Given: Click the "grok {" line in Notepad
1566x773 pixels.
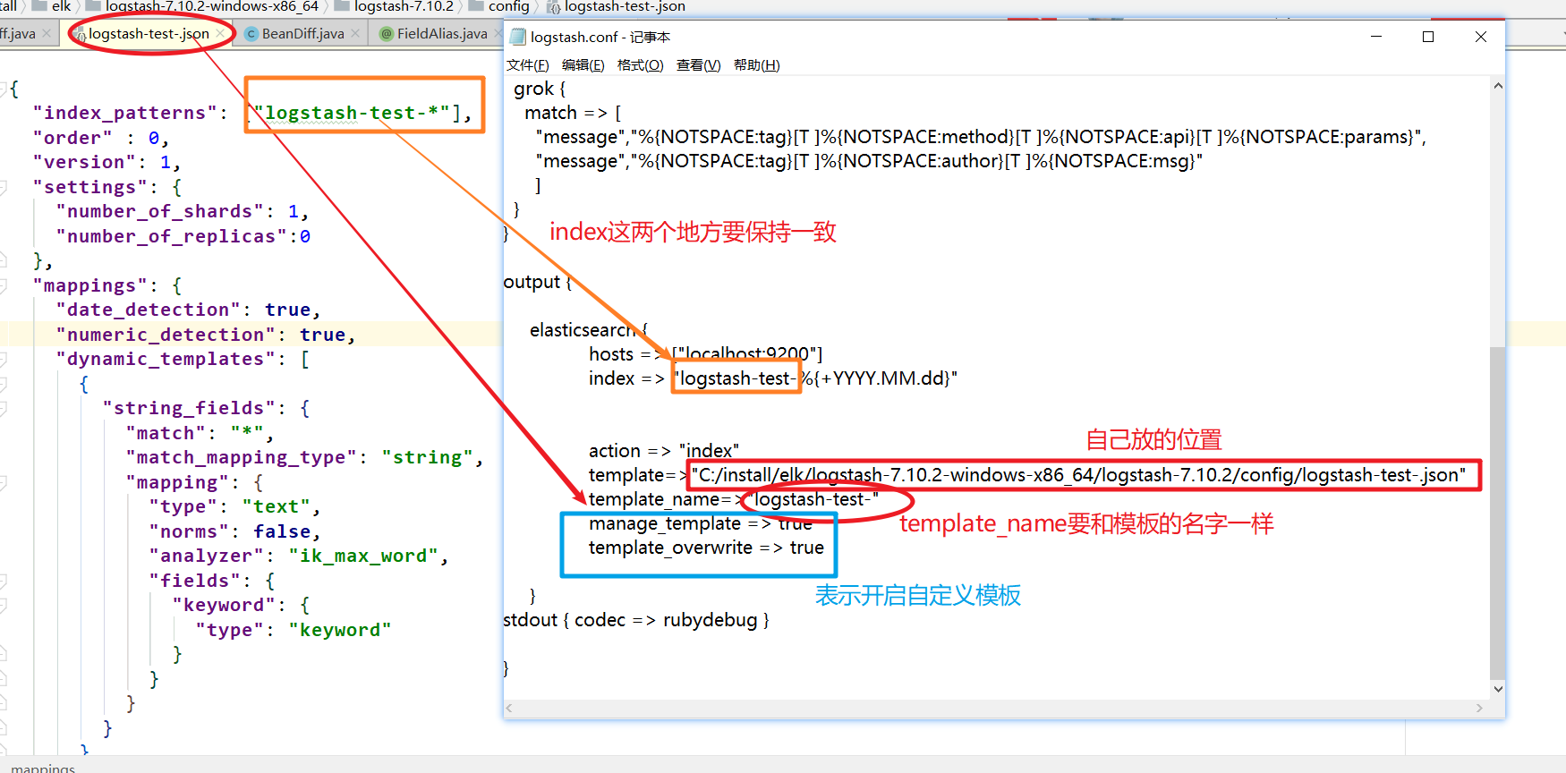Looking at the screenshot, I should tap(540, 89).
